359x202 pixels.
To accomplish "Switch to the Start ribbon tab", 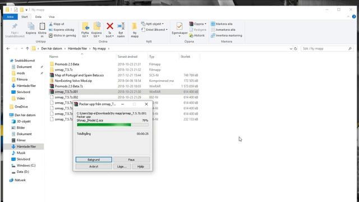I will point(25,17).
